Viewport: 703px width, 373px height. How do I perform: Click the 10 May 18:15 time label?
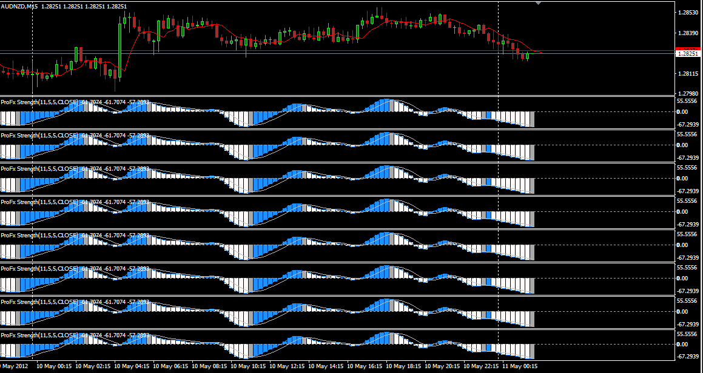(403, 366)
